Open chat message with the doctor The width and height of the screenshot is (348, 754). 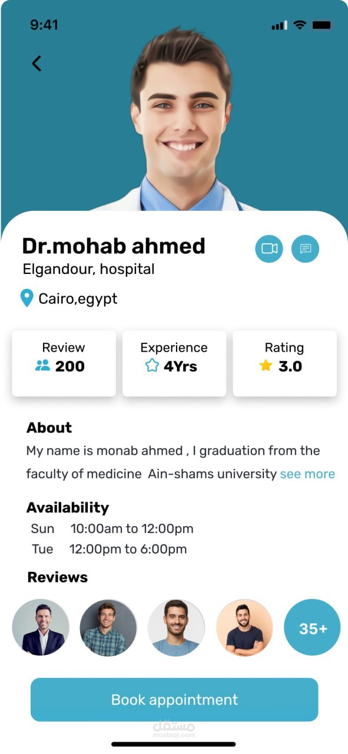pos(306,249)
